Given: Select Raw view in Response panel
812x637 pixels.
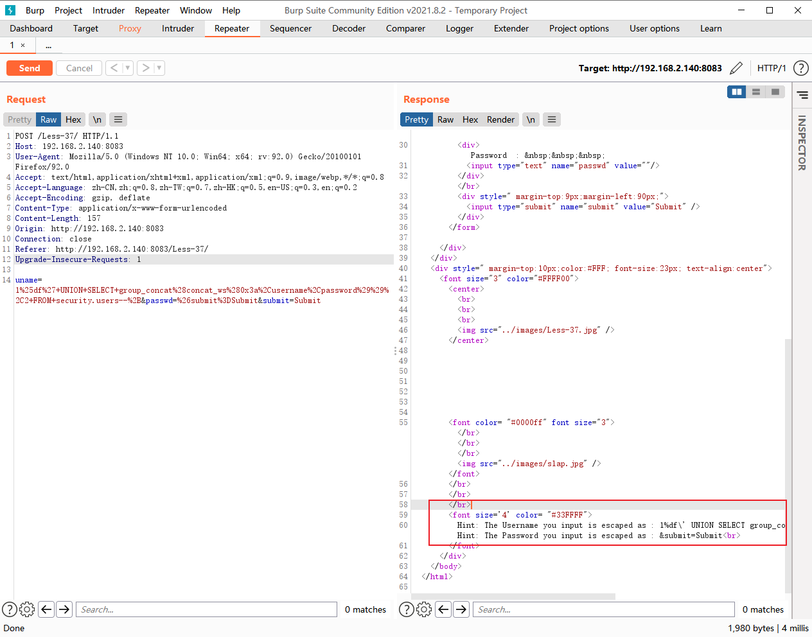Looking at the screenshot, I should [x=445, y=119].
